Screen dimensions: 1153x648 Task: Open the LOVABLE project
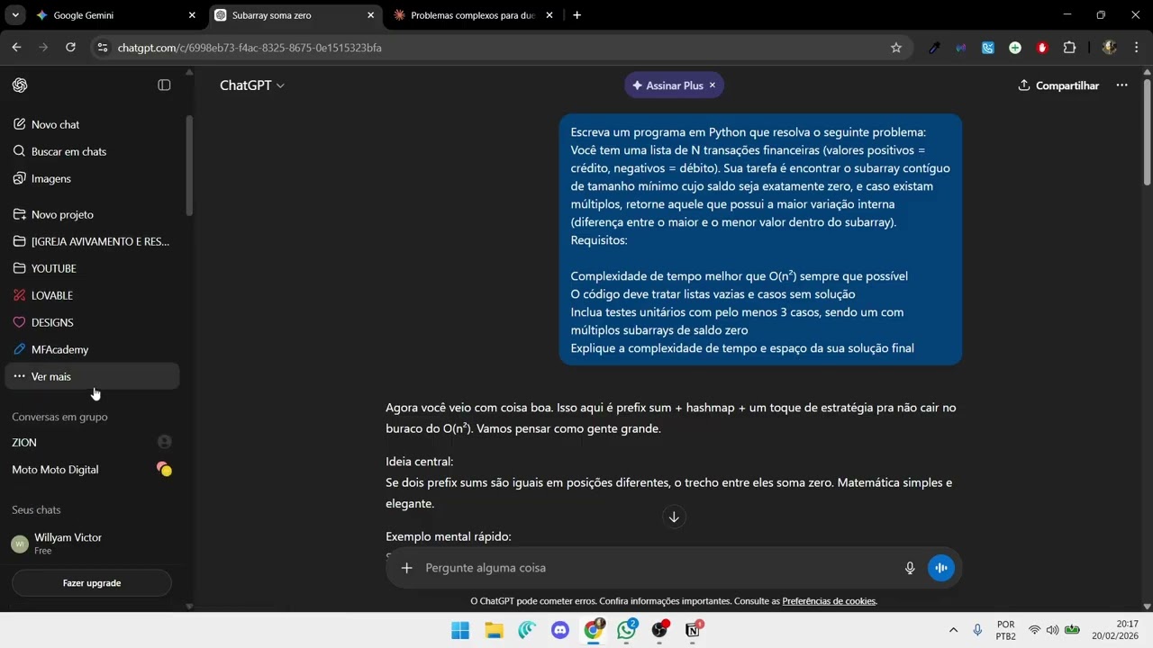(x=92, y=295)
